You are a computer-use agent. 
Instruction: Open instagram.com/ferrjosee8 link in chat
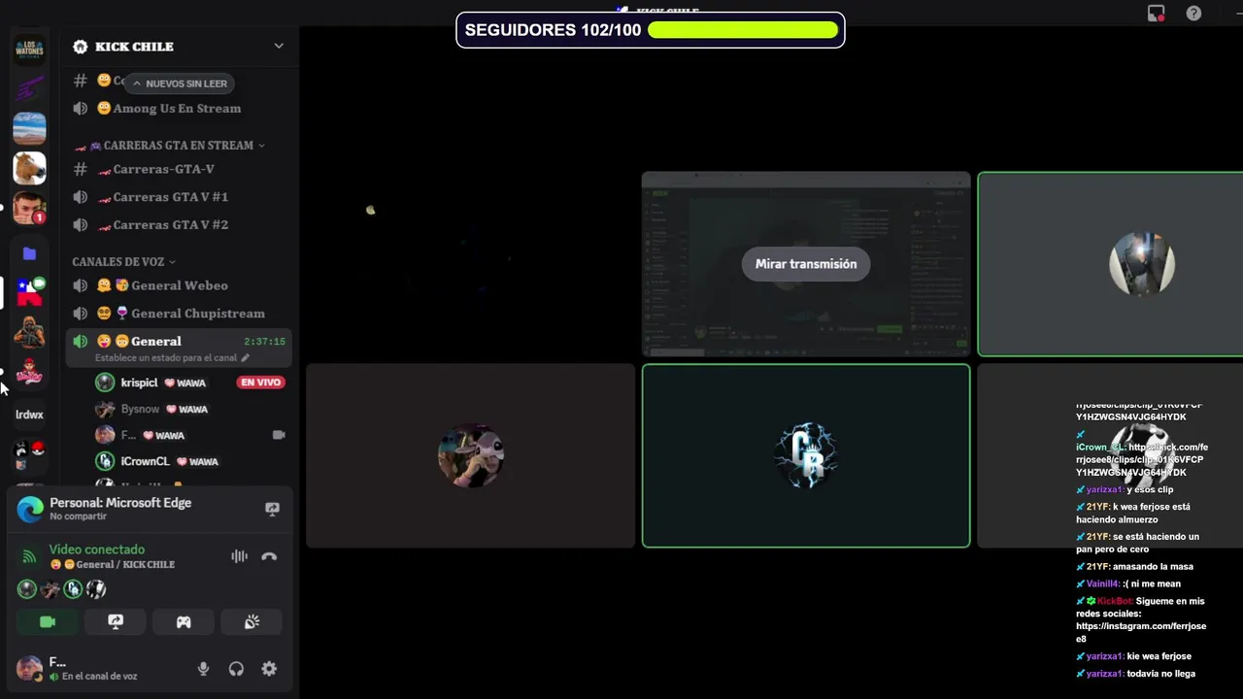tap(1141, 633)
